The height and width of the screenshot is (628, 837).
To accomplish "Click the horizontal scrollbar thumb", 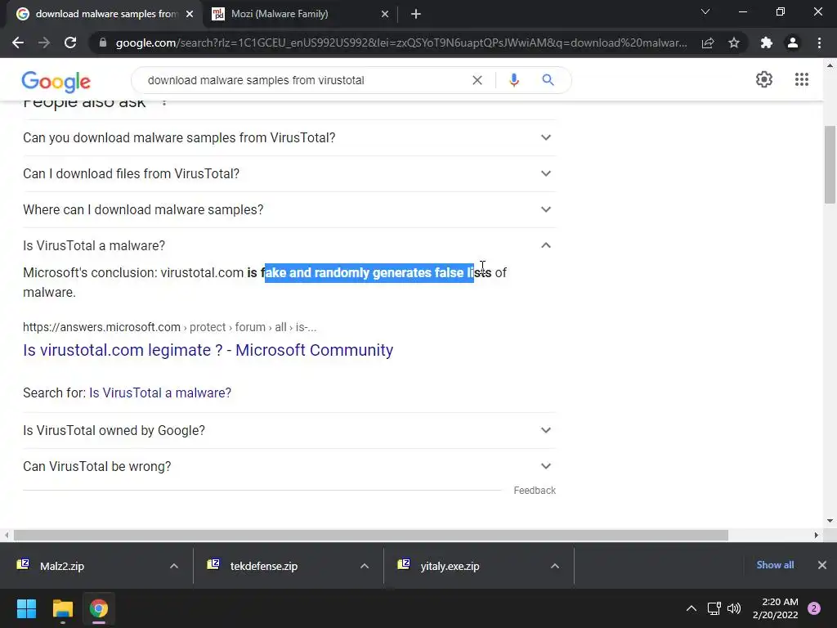I will (x=370, y=535).
